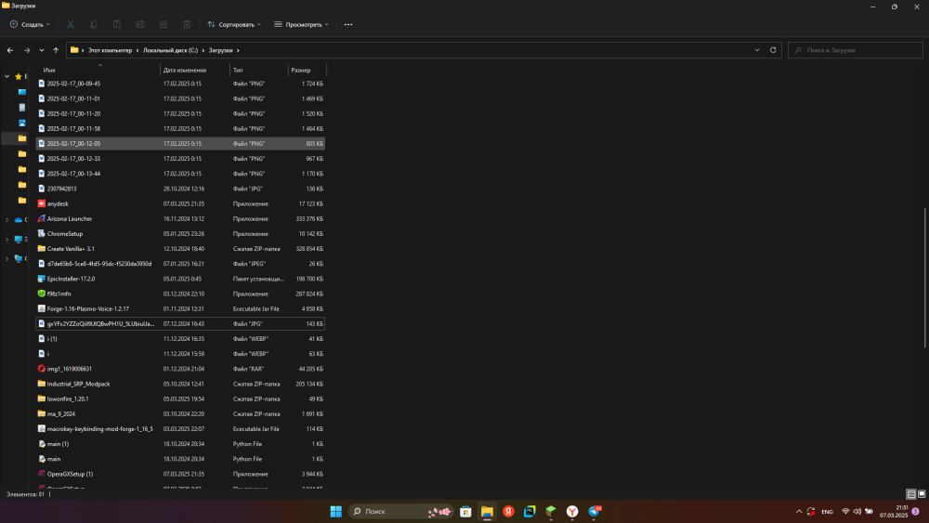Open Microsoft Store from the taskbar

(465, 511)
